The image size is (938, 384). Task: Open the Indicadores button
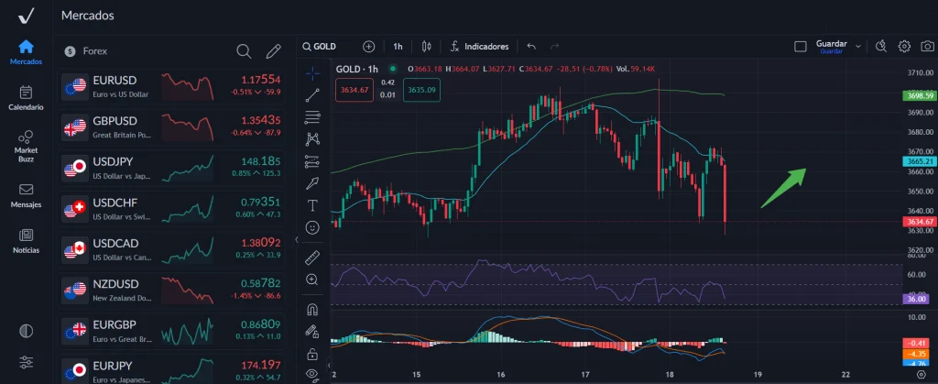pos(479,46)
